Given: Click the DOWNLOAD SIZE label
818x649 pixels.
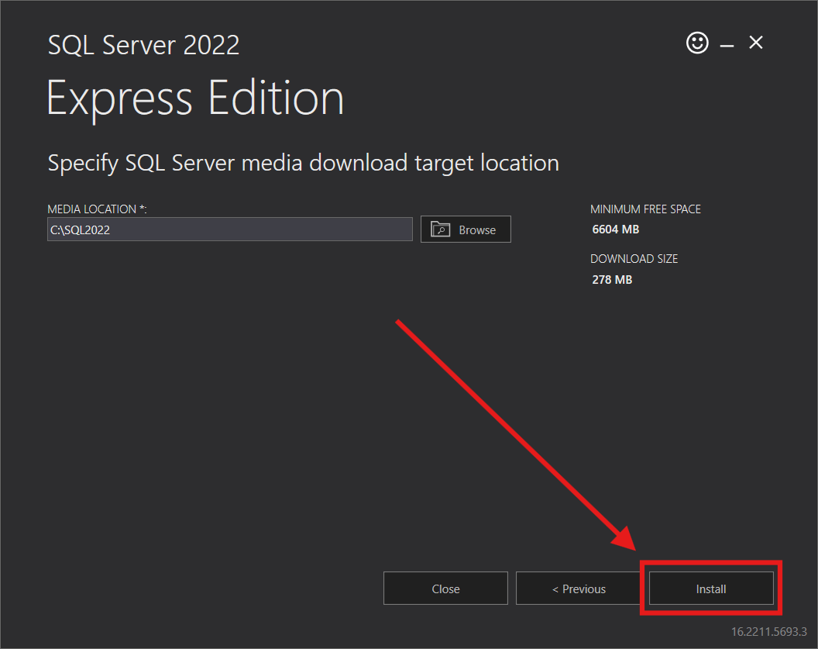Looking at the screenshot, I should [x=634, y=259].
